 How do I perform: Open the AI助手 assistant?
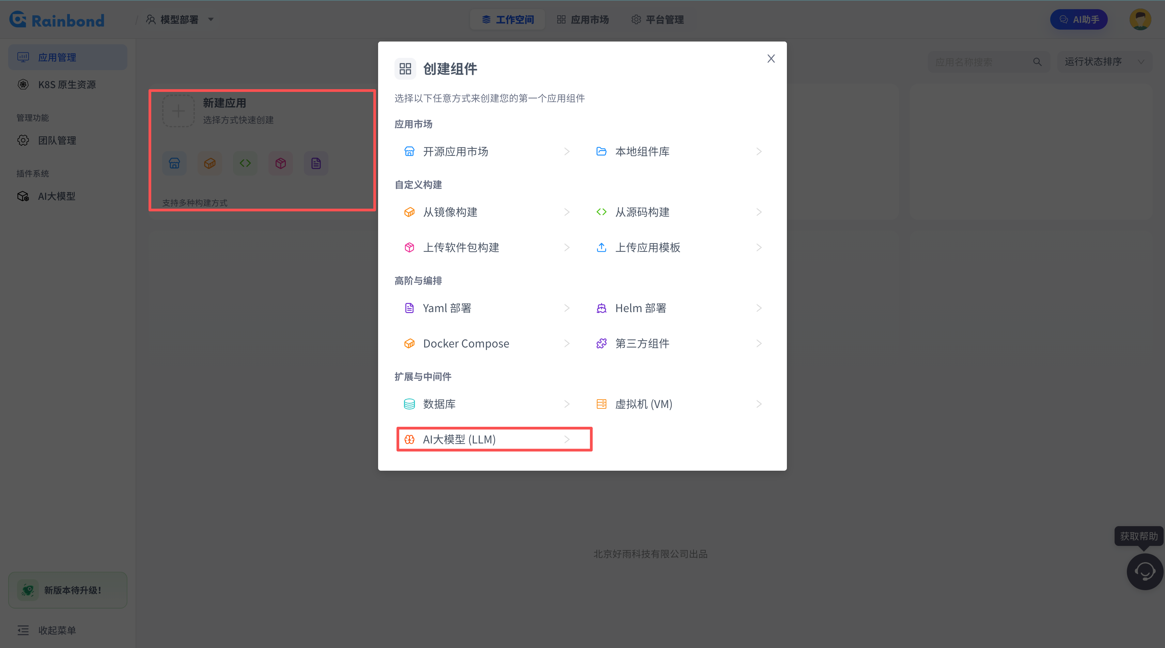pyautogui.click(x=1078, y=19)
